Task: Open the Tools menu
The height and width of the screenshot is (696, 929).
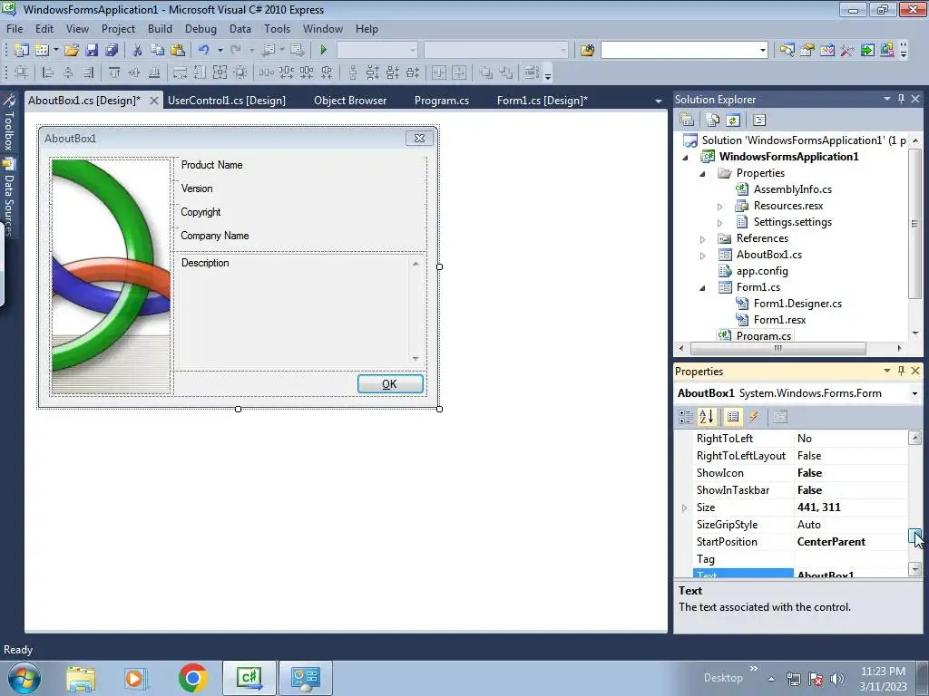Action: coord(277,28)
